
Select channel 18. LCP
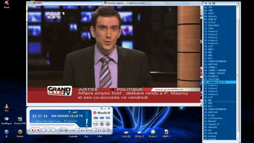coord(220,46)
